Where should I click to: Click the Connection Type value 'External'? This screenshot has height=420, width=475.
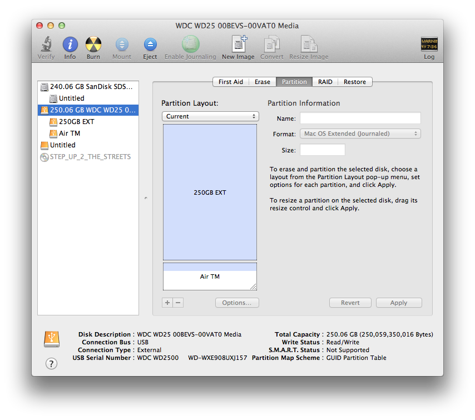[x=150, y=350]
